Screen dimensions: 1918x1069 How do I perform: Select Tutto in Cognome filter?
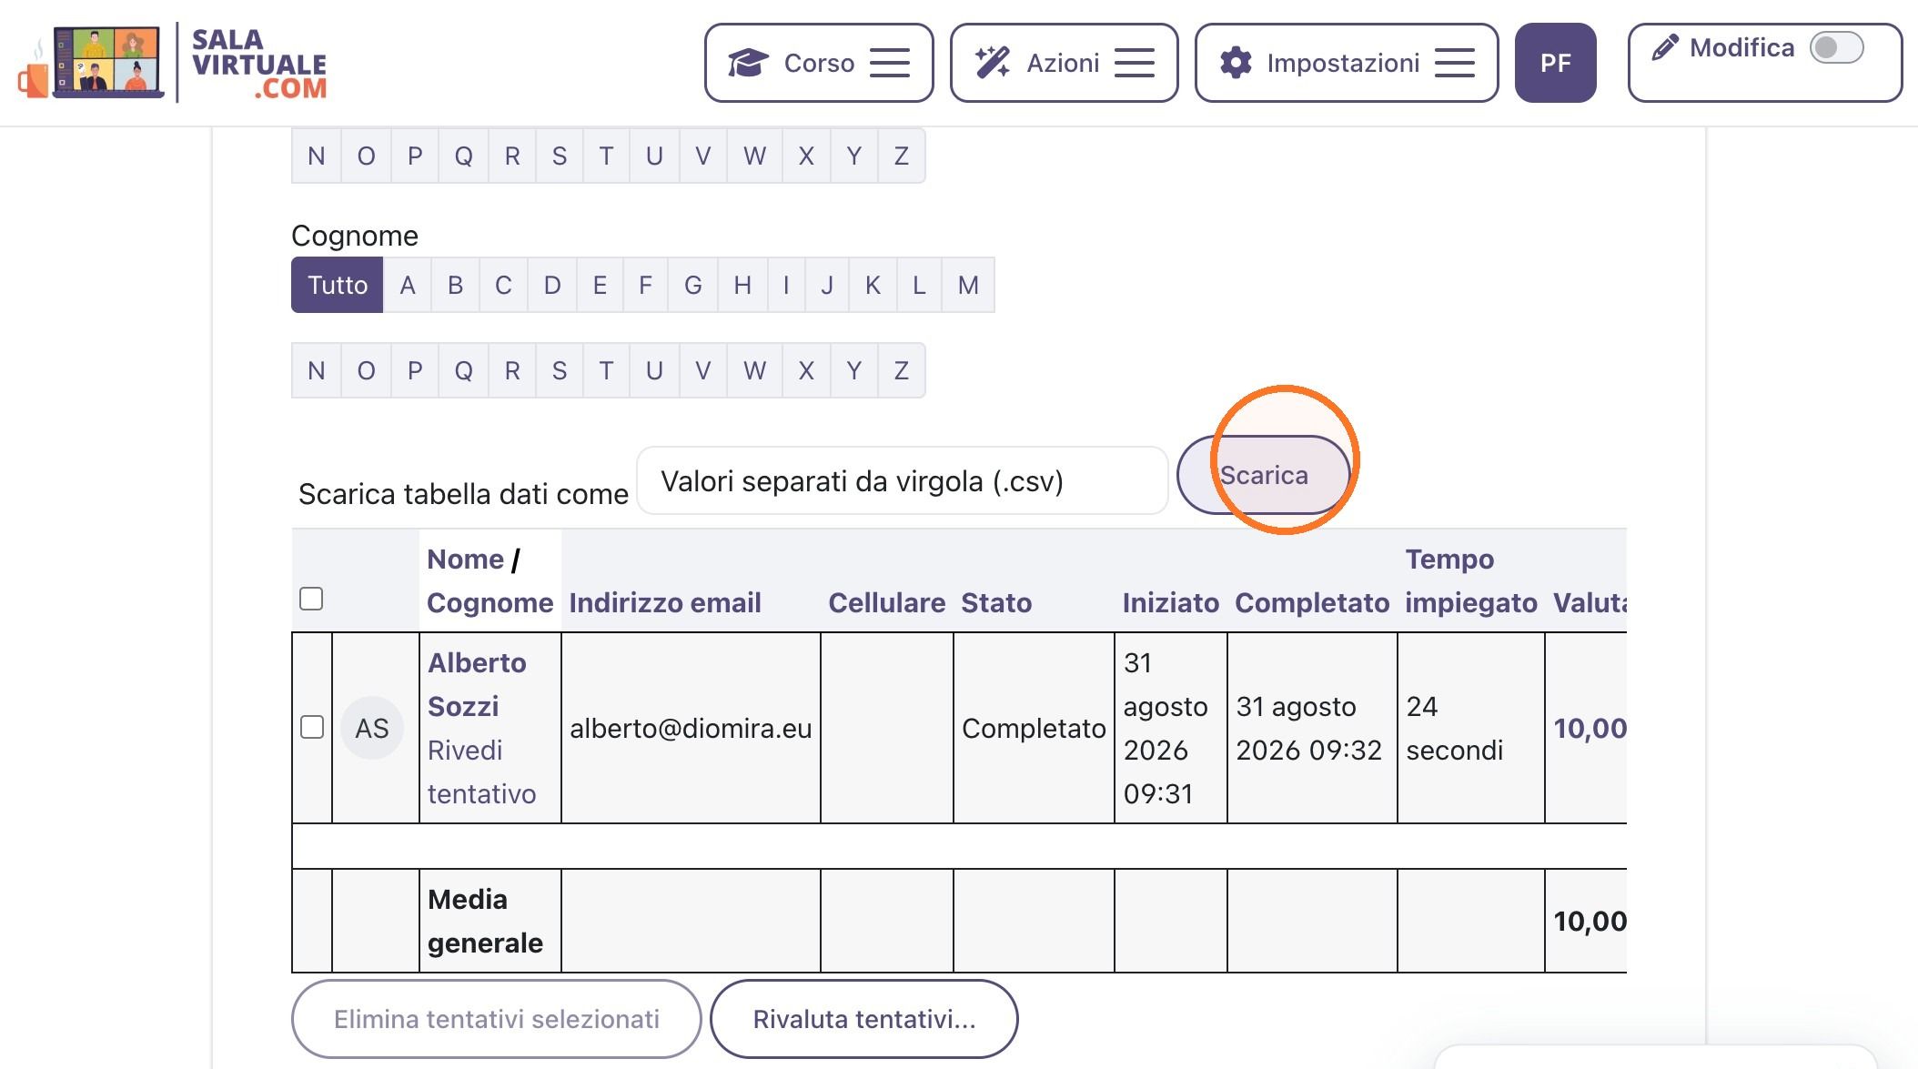pos(338,285)
